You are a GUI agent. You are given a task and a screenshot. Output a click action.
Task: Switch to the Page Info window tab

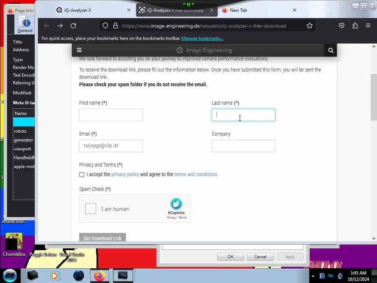click(x=21, y=10)
